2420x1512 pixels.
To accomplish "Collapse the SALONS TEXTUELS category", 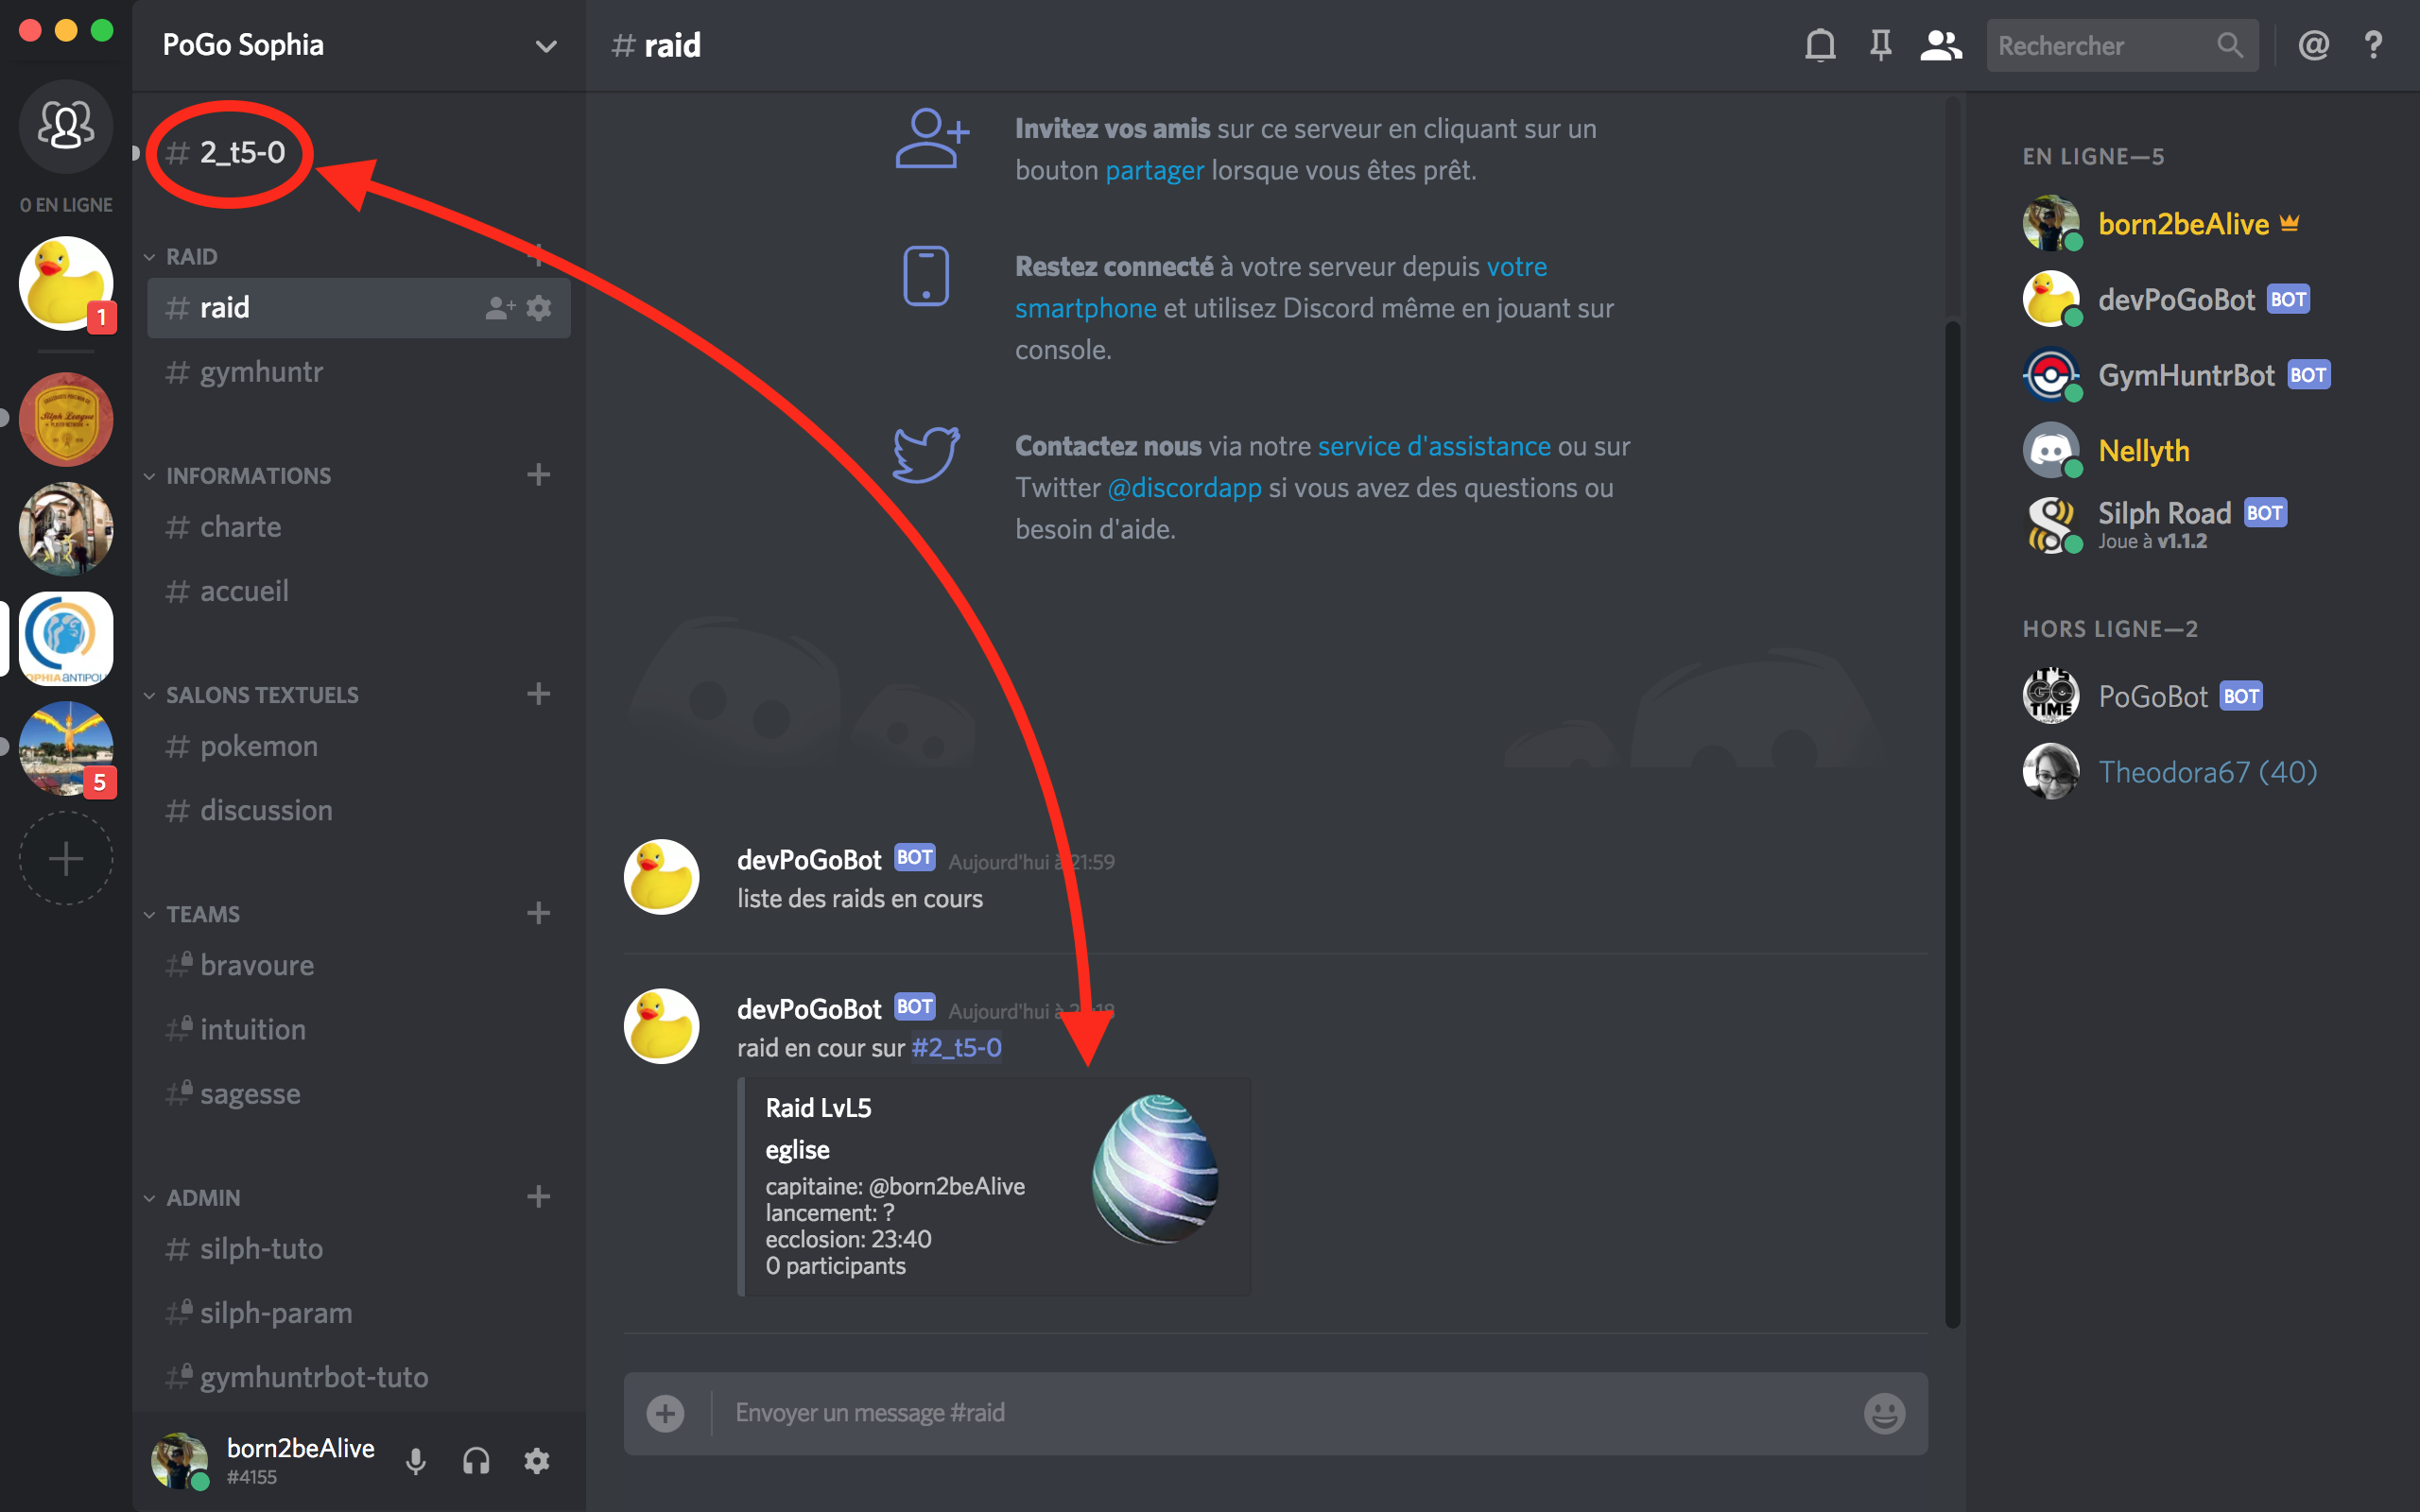I will coord(251,694).
